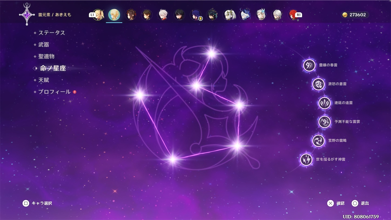The height and width of the screenshot is (220, 391).
Task: Exit using the 退出 button
Action: [360, 203]
